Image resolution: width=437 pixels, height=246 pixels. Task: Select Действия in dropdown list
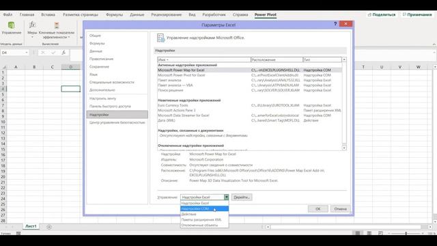tap(205, 214)
